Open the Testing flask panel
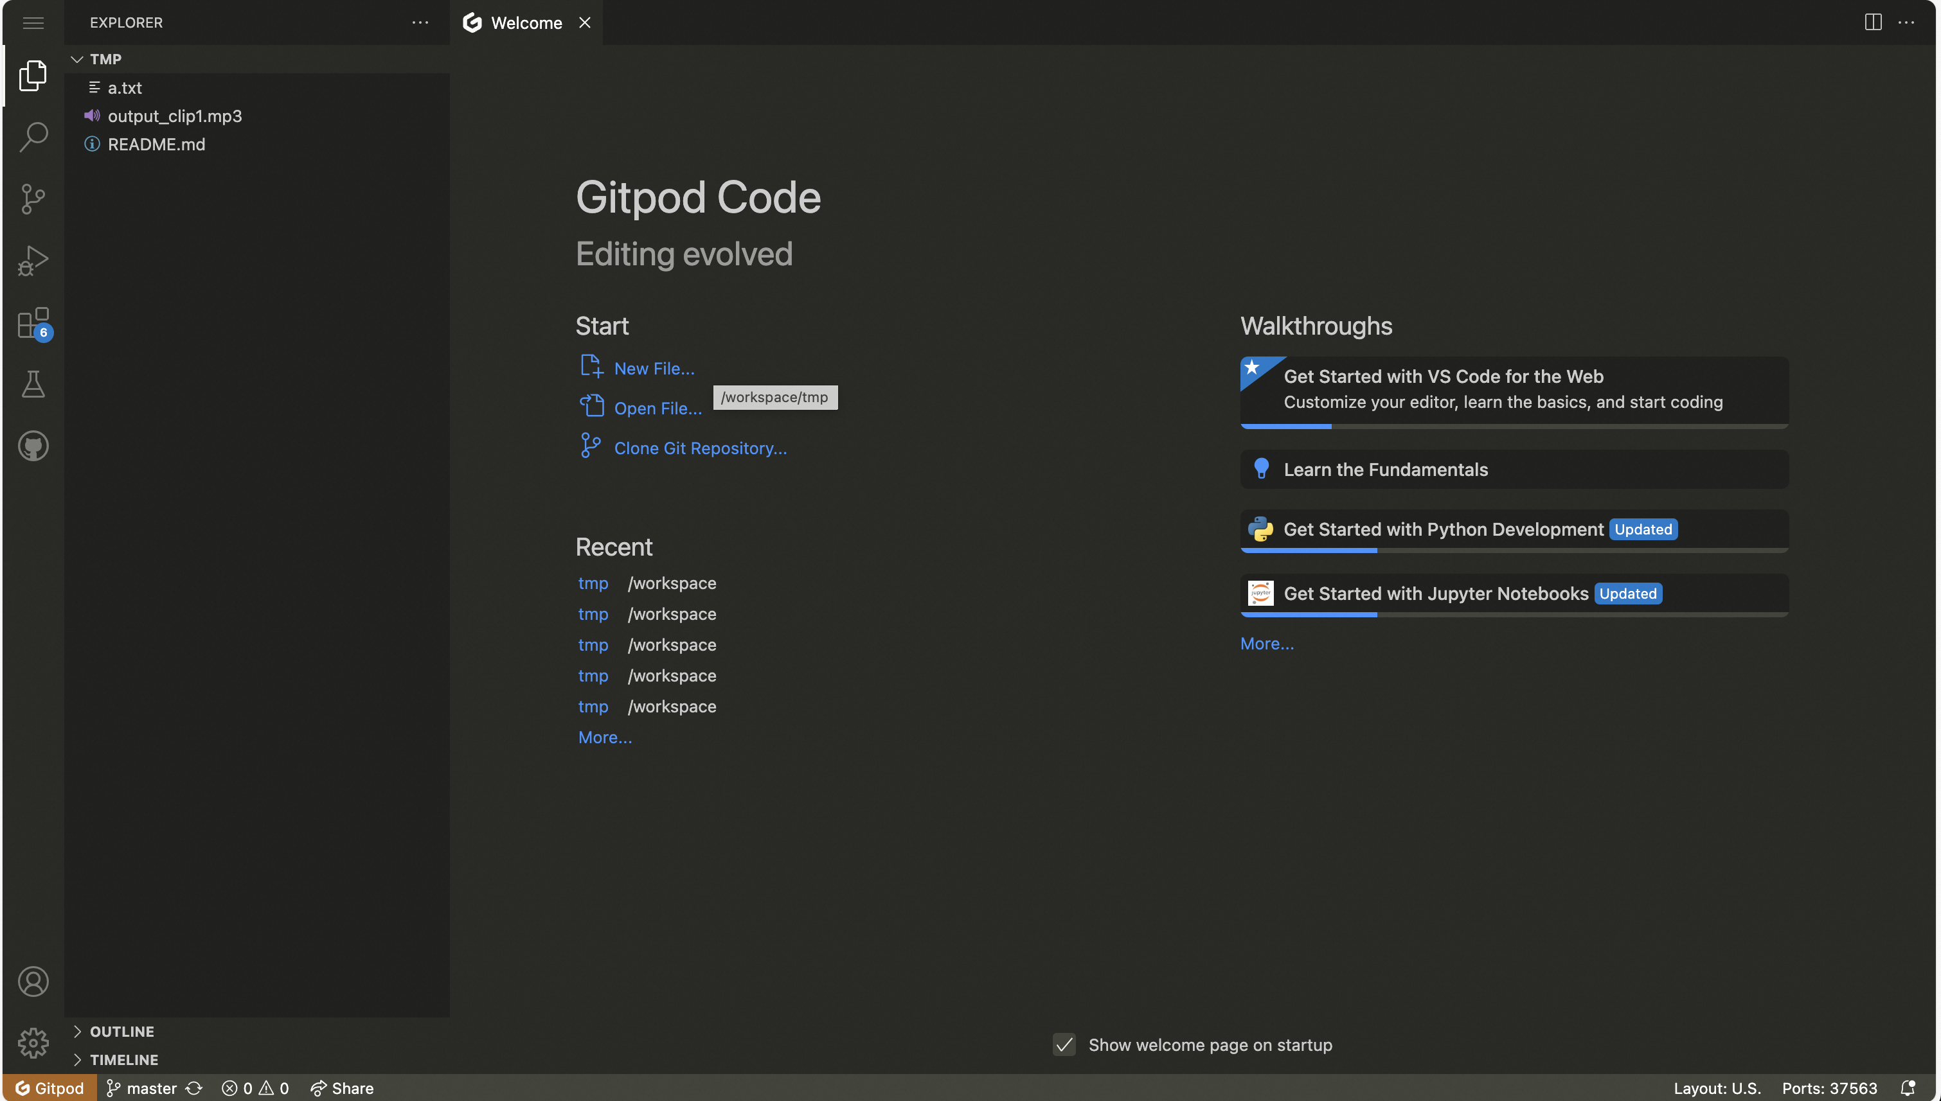The width and height of the screenshot is (1941, 1101). tap(33, 384)
